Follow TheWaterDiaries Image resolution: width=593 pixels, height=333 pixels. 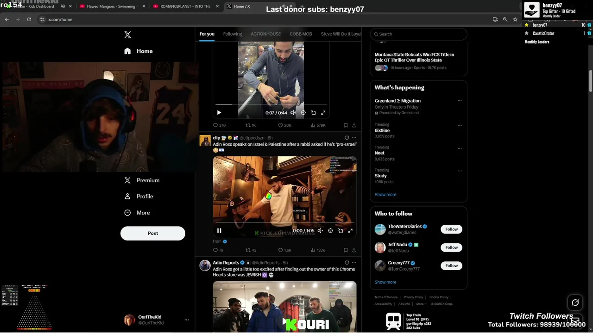451,229
